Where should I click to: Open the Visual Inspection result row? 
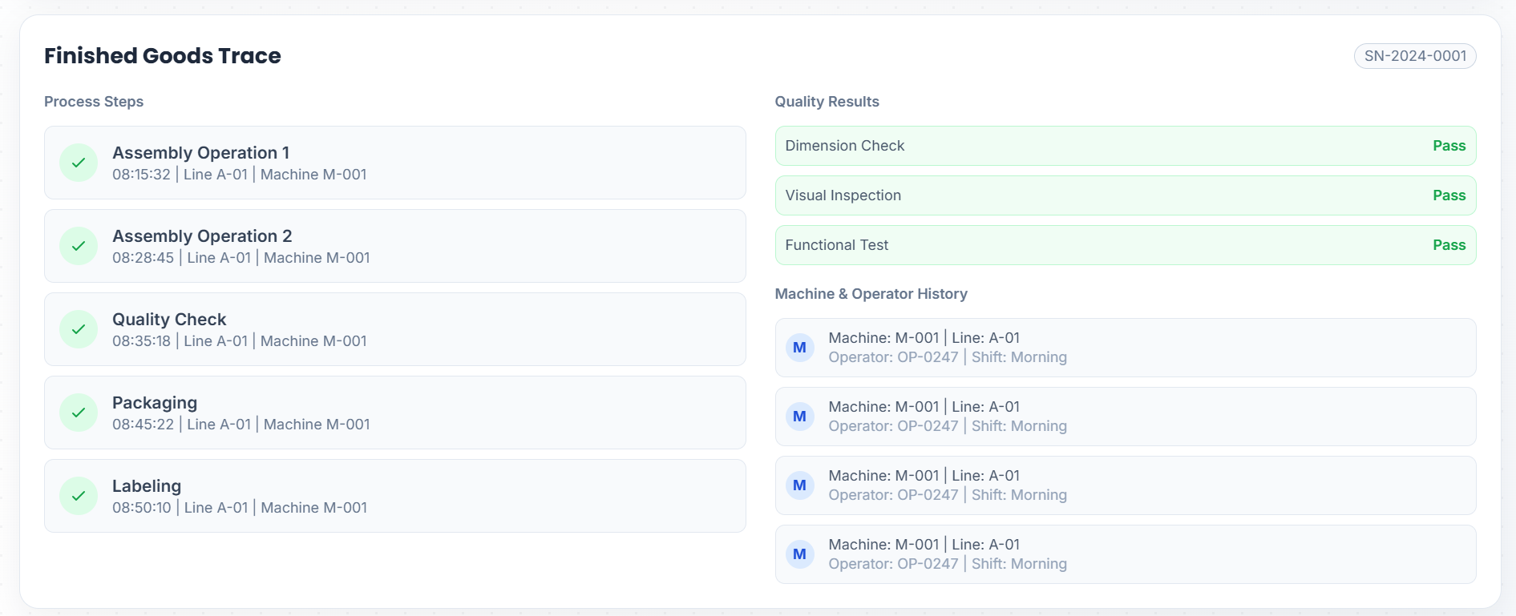[x=1124, y=195]
